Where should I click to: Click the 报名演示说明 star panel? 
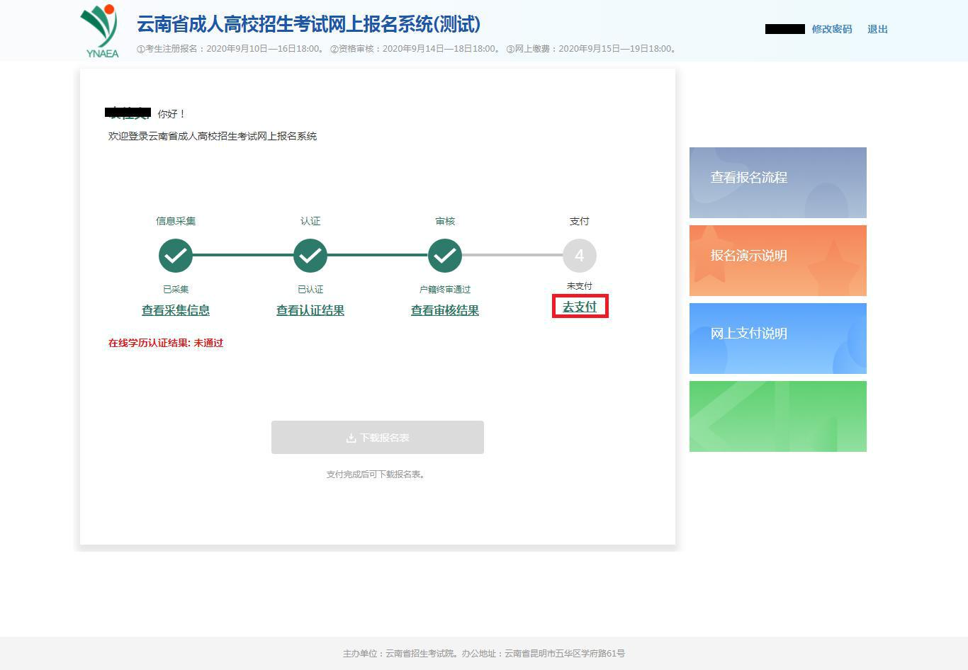click(777, 260)
